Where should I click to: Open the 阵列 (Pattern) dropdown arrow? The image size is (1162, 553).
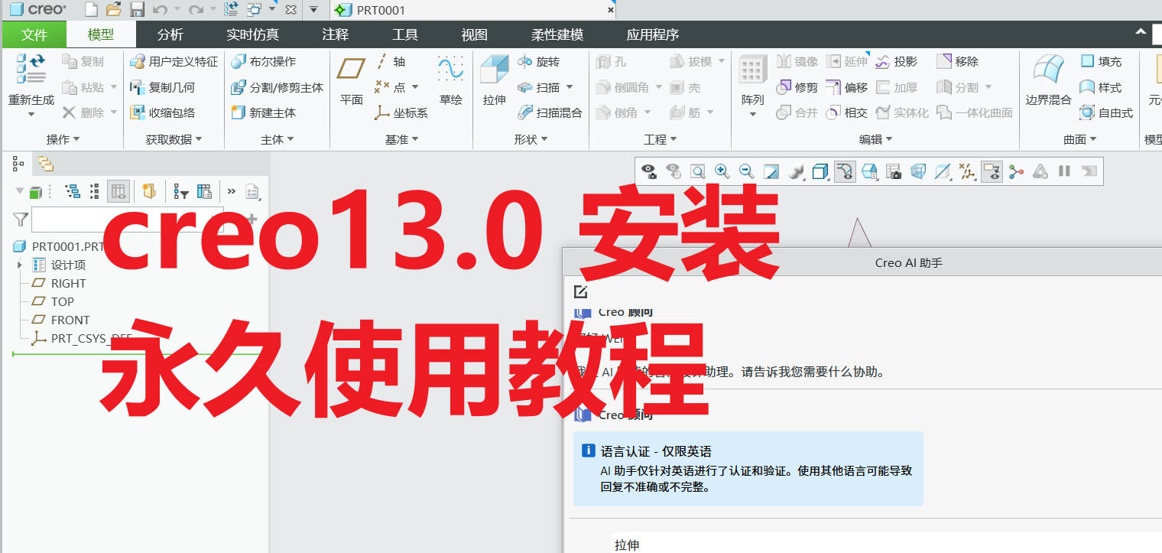point(753,115)
